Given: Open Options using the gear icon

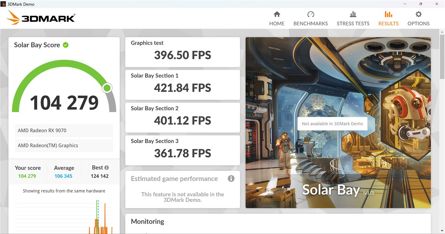Looking at the screenshot, I should point(418,14).
